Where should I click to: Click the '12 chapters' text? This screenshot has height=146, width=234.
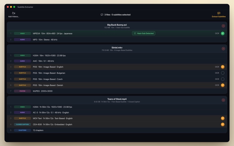coord(38,130)
